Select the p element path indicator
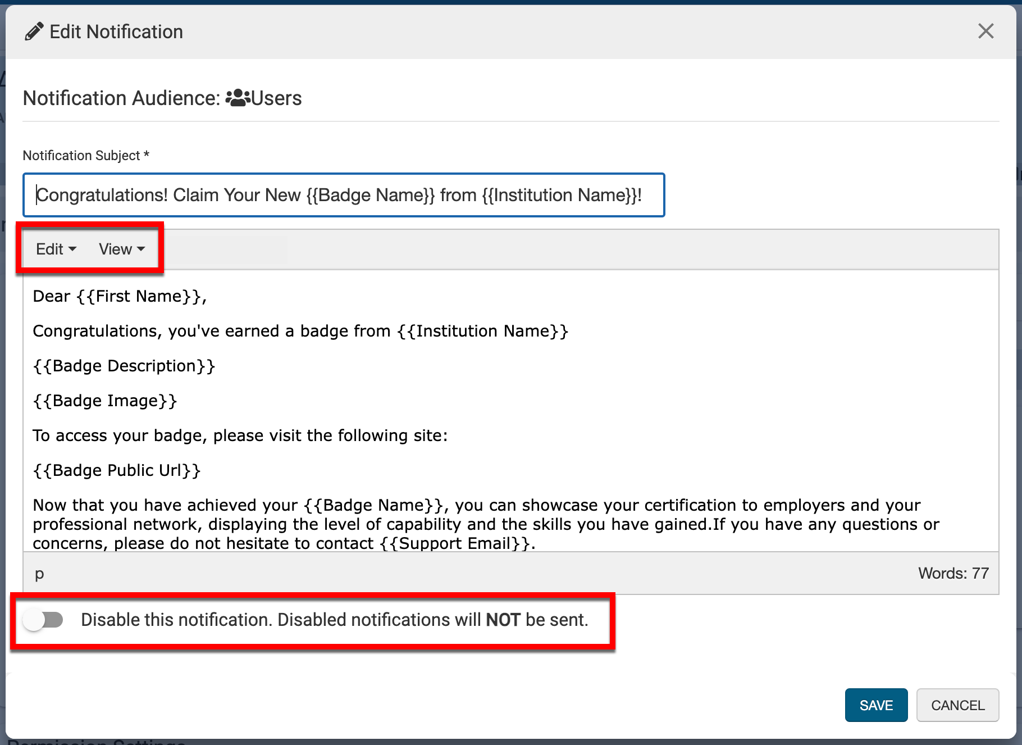1022x745 pixels. pyautogui.click(x=39, y=574)
